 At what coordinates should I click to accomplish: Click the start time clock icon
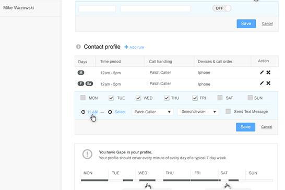[83, 112]
